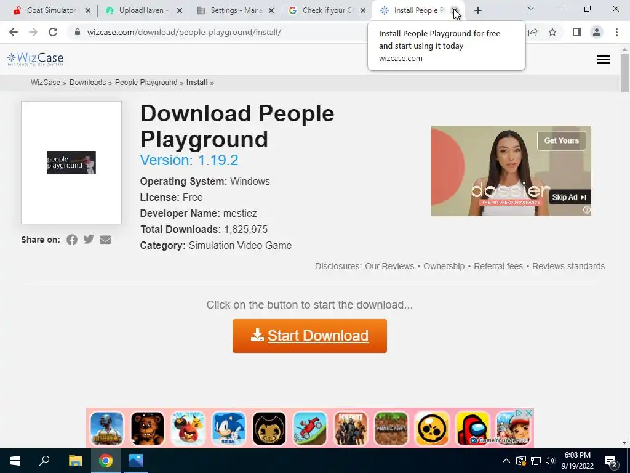The height and width of the screenshot is (473, 630).
Task: Open File Explorer from taskbar
Action: coord(75,461)
